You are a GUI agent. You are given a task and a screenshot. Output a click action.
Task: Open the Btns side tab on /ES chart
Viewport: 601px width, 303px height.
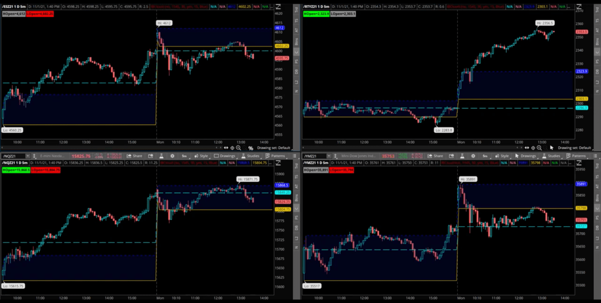coord(296,41)
